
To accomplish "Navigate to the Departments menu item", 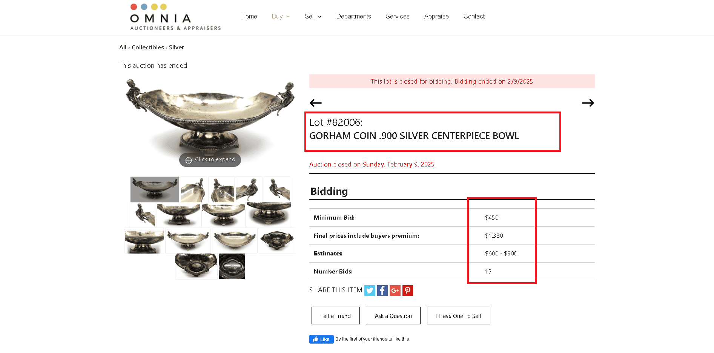I will tap(353, 16).
